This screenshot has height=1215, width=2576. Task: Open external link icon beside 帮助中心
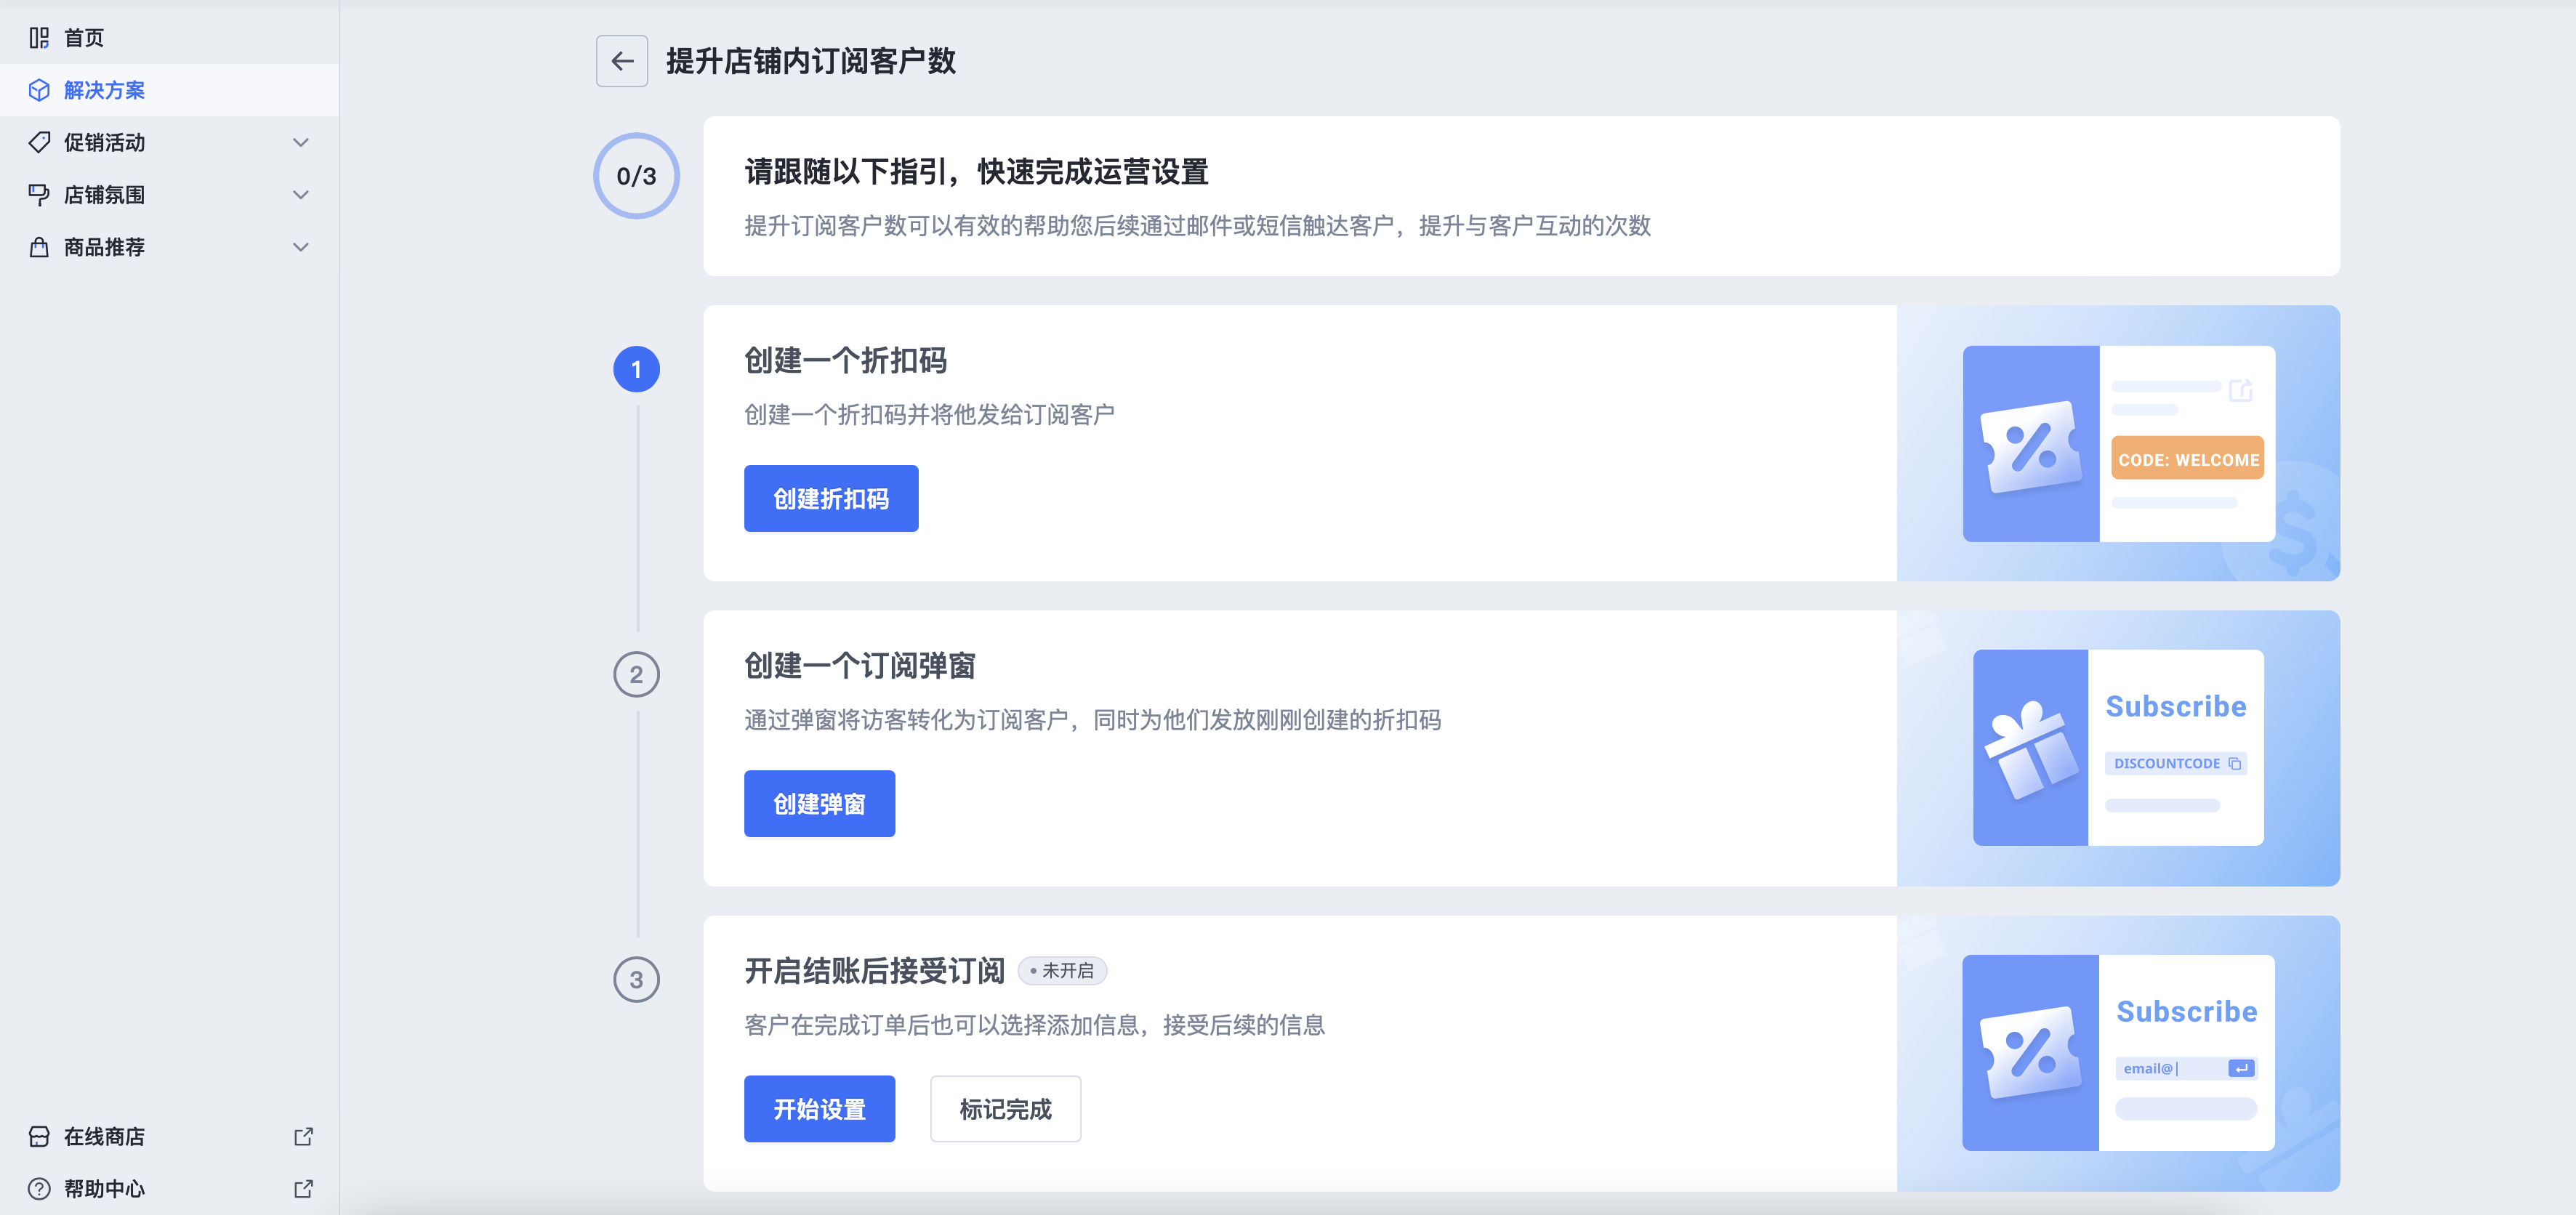coord(303,1188)
